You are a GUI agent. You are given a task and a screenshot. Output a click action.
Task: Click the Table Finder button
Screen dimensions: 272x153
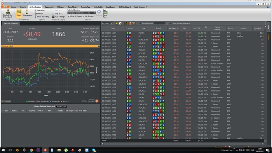click(61, 106)
